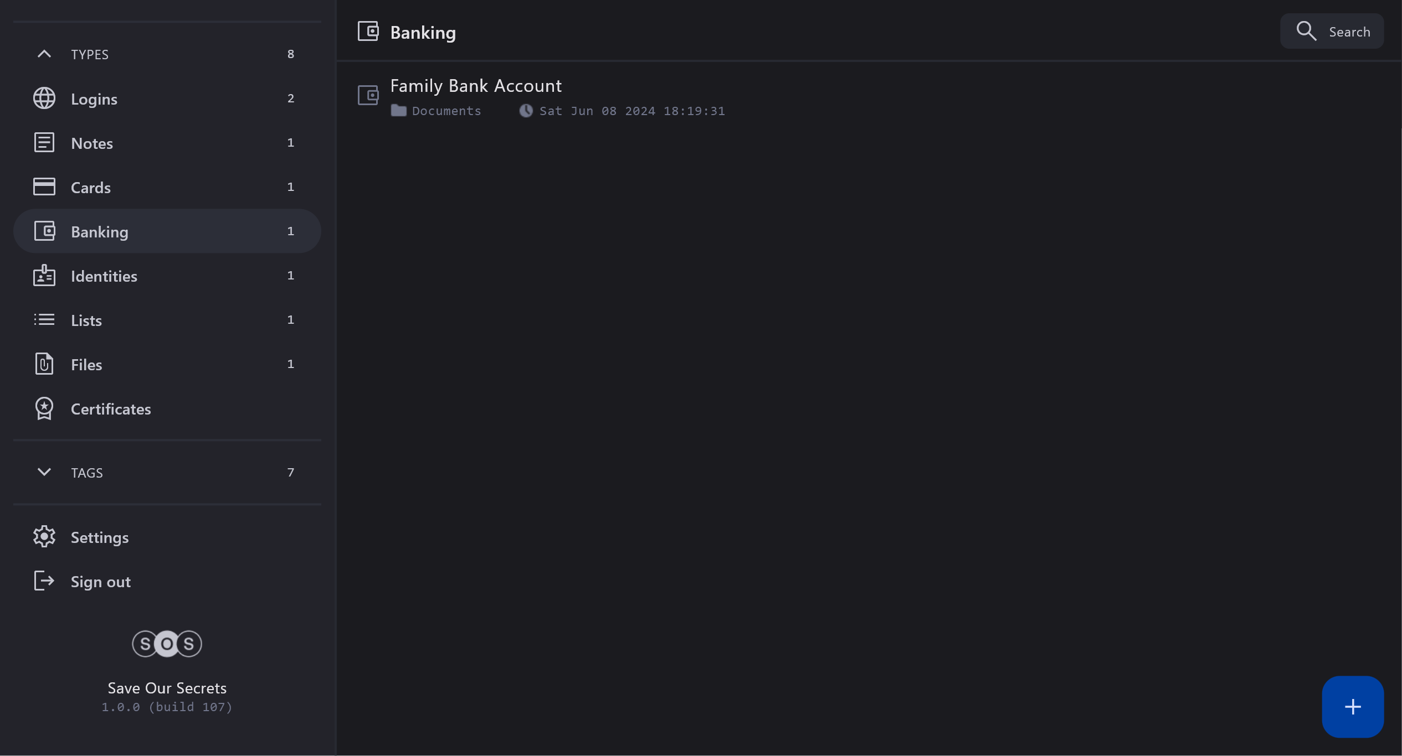1402x756 pixels.
Task: Click the Sign out arrow icon
Action: 44,581
